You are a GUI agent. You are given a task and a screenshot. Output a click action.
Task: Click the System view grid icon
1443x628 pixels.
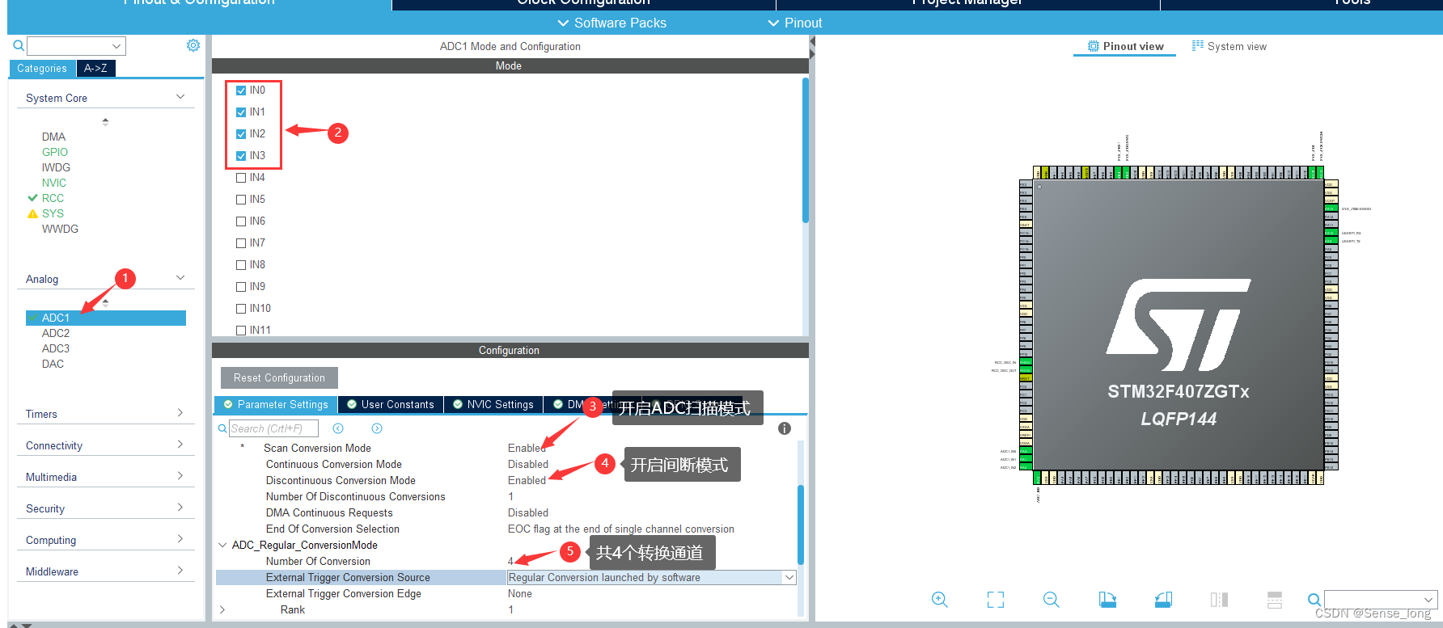coord(1198,45)
